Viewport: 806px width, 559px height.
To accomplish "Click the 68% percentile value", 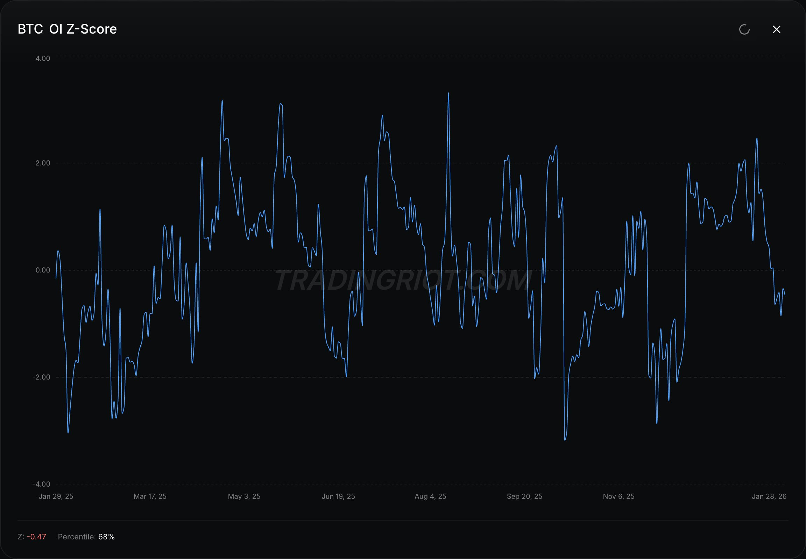I will 106,537.
